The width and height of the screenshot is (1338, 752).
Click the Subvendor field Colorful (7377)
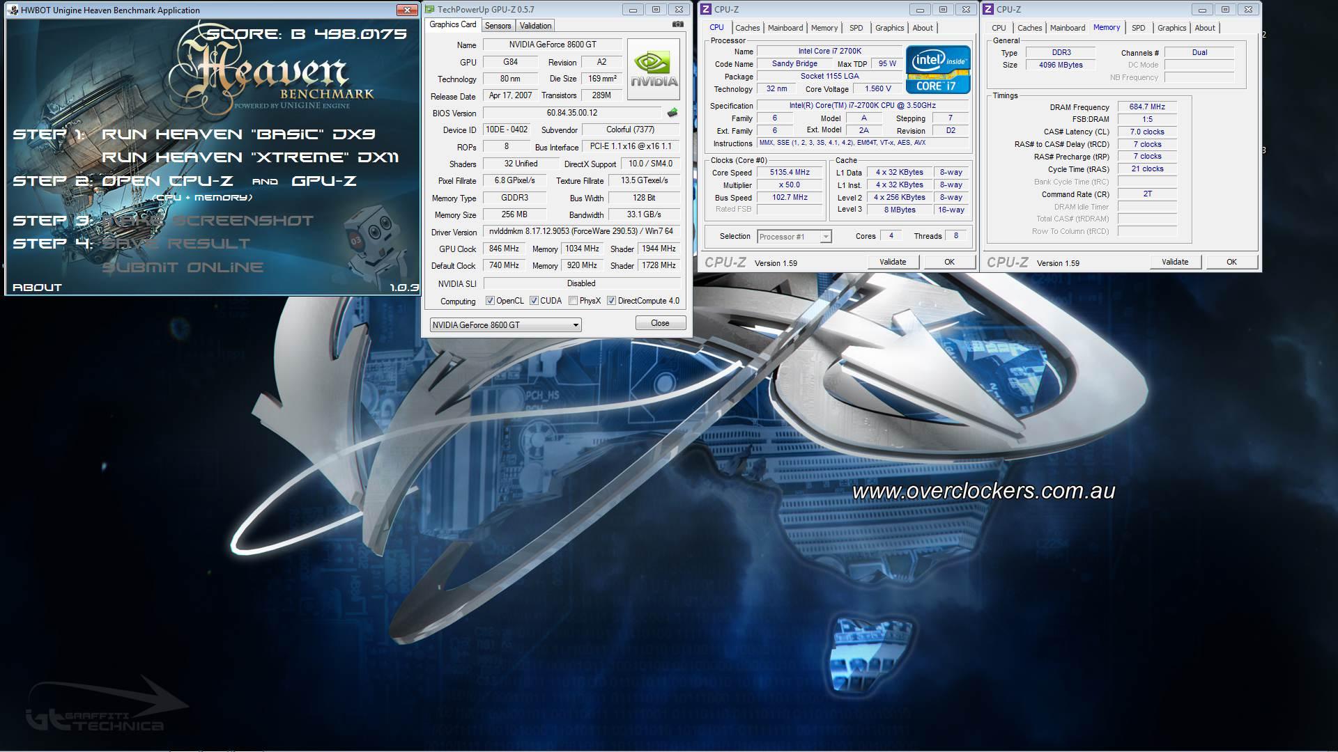click(631, 130)
